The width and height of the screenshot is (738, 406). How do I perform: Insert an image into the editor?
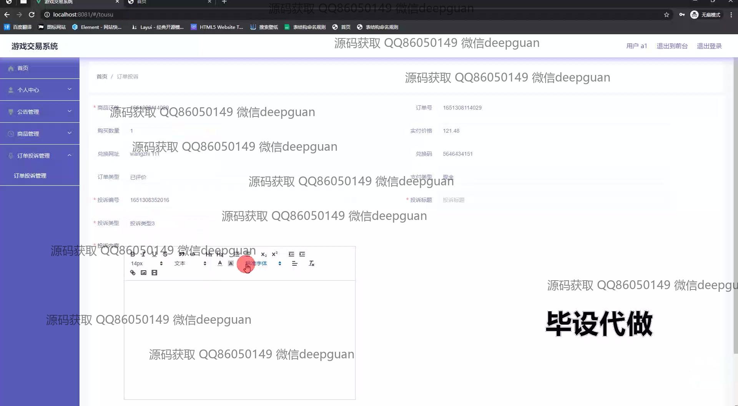(143, 273)
